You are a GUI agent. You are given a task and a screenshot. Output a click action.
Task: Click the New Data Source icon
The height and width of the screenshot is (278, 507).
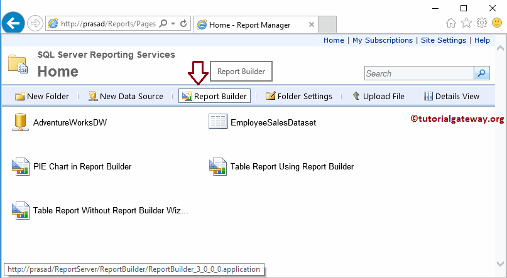click(93, 96)
